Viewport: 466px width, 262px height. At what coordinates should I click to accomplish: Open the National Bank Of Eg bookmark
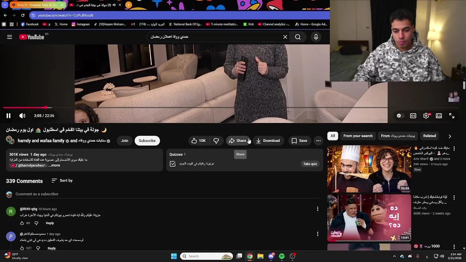point(185,24)
